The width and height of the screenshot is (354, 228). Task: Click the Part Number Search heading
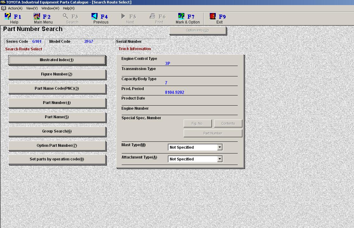tap(33, 29)
